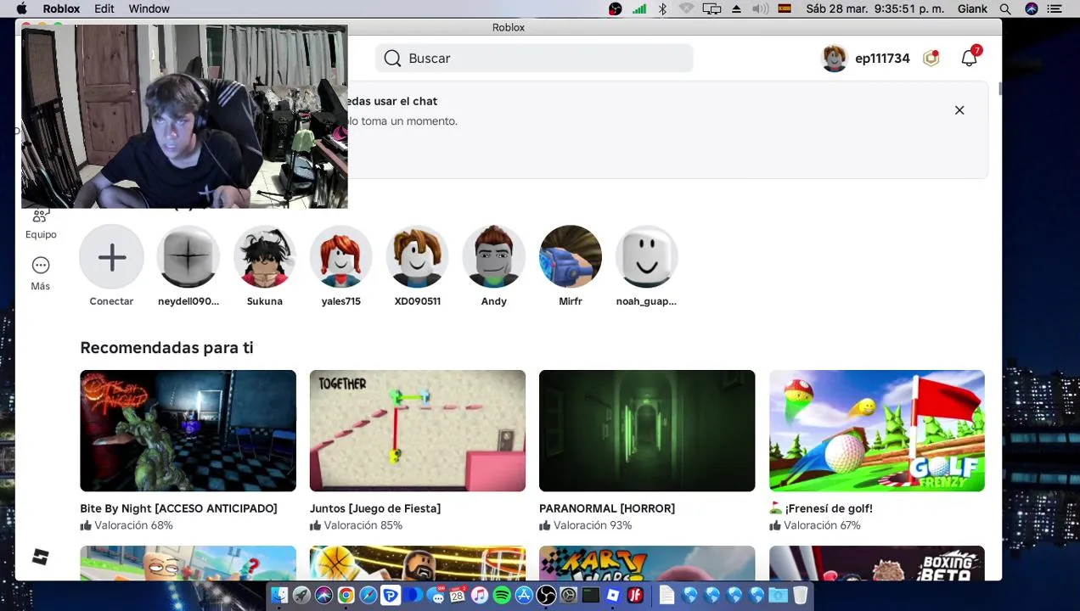The image size is (1080, 611).
Task: Open System Preferences from the Dock
Action: (x=568, y=595)
